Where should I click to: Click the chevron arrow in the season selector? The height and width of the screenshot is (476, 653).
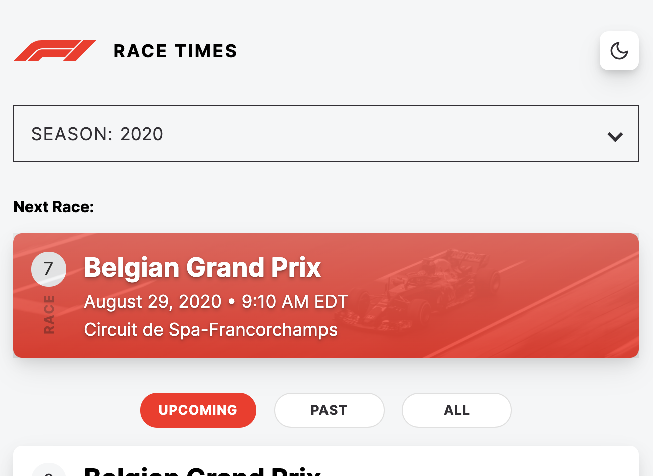point(615,136)
